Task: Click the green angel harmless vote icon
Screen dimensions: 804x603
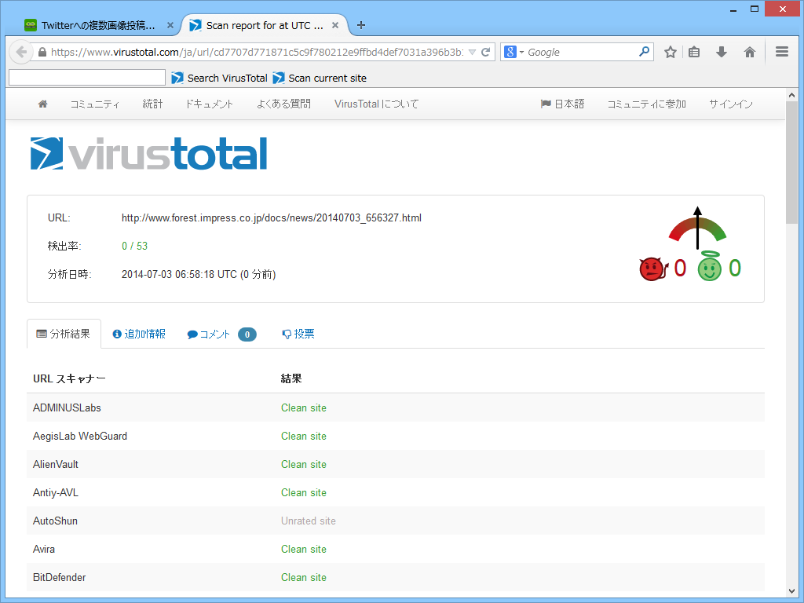Action: tap(710, 267)
